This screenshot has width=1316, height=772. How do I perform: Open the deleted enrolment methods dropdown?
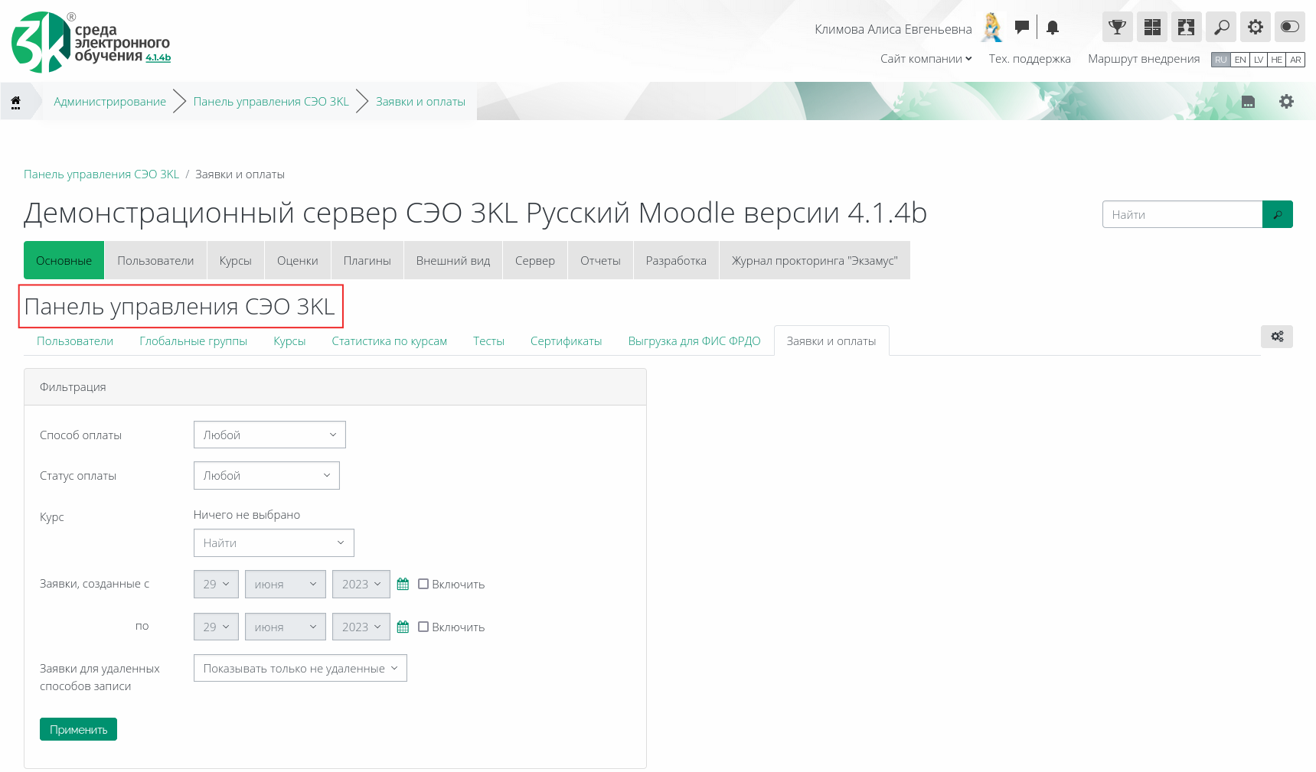pyautogui.click(x=300, y=668)
